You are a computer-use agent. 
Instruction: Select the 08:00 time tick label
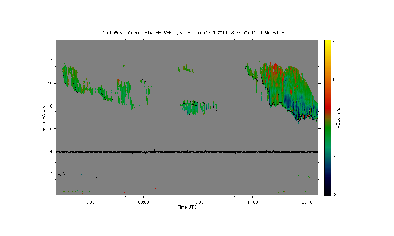click(x=143, y=202)
